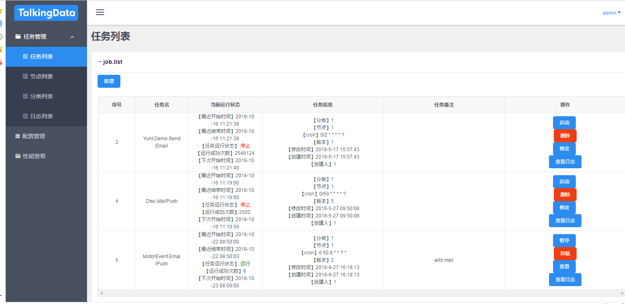The image size is (625, 304).
Task: Click the icon beside 配置管理
Action: (18, 136)
